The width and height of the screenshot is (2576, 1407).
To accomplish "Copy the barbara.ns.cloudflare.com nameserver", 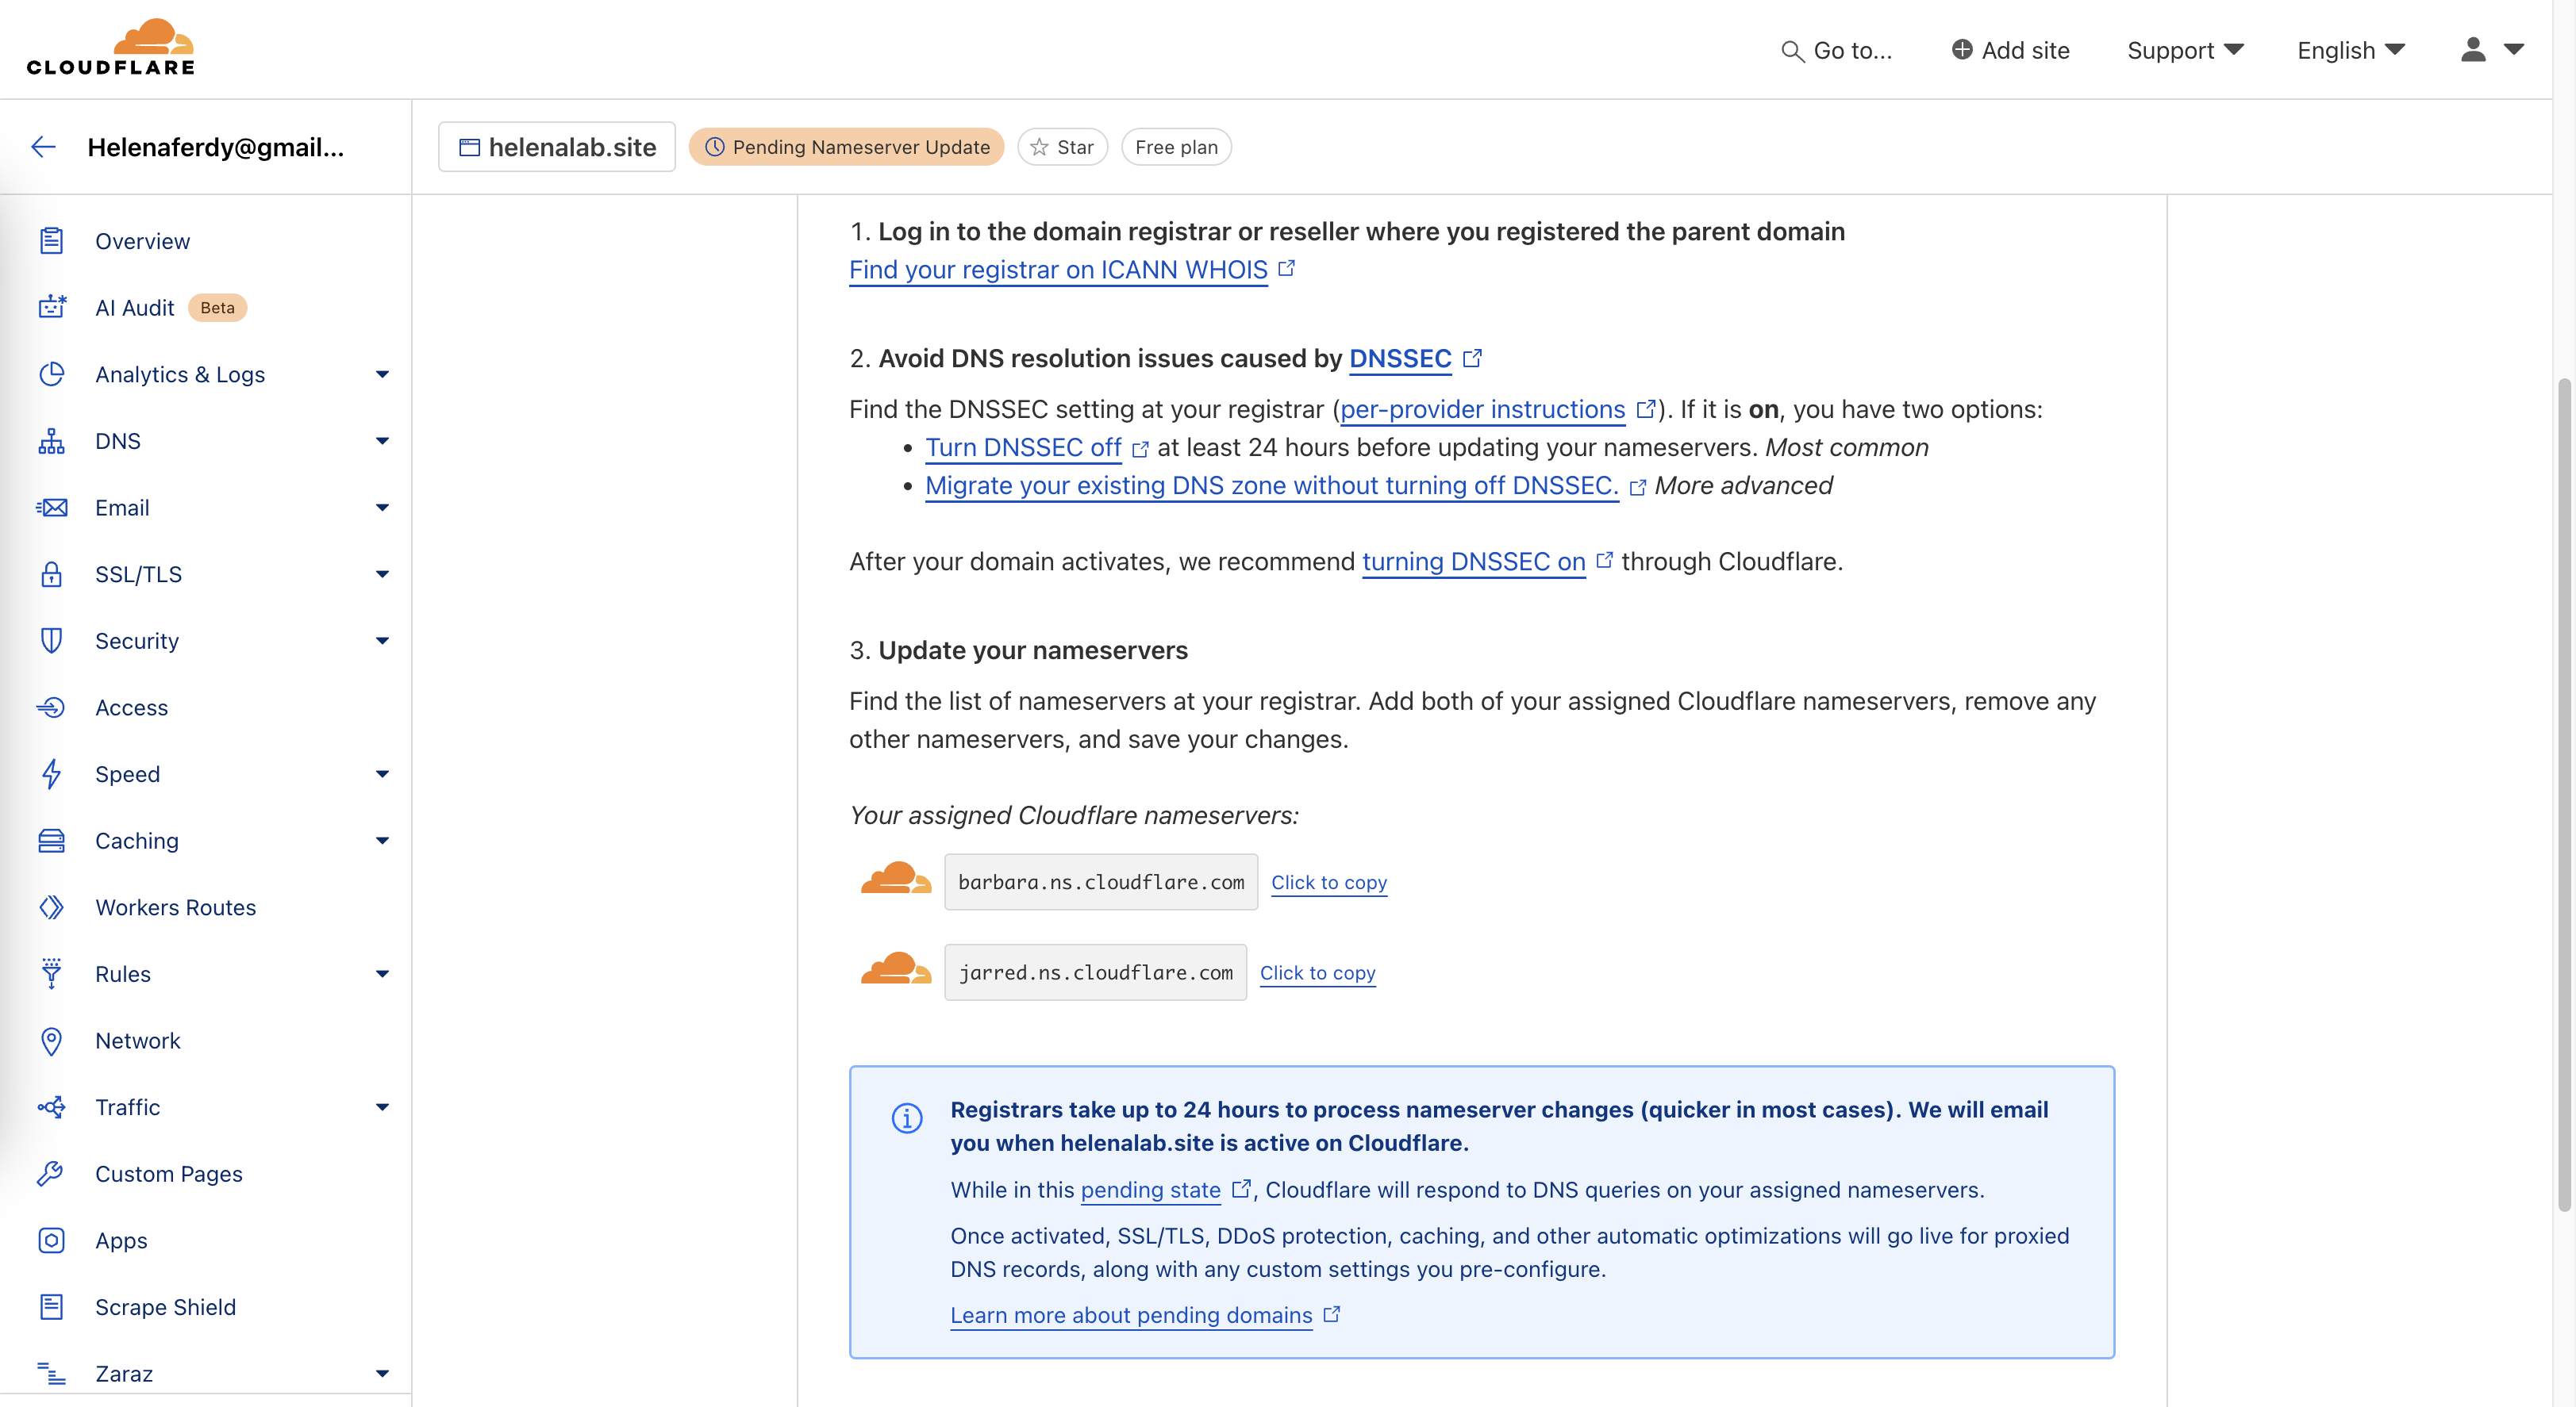I will click(1328, 883).
